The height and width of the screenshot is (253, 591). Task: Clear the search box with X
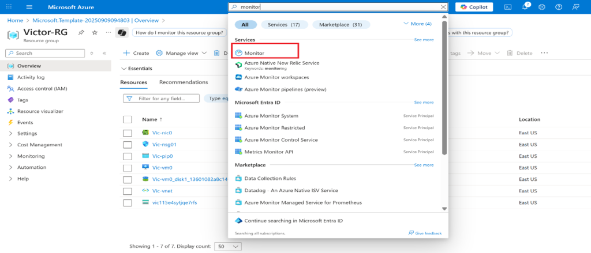(443, 7)
